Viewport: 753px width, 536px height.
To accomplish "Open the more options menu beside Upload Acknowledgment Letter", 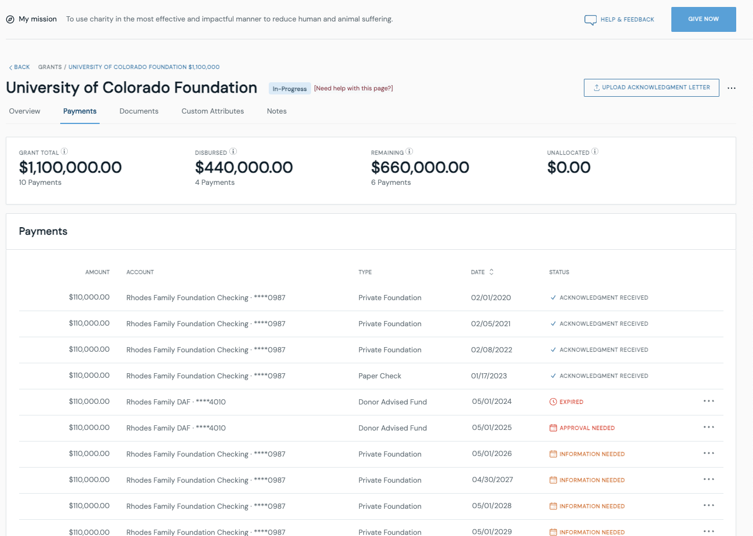I will coord(732,88).
